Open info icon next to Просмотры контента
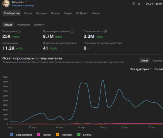Viewport: 163px width, 138px height. (72, 31)
